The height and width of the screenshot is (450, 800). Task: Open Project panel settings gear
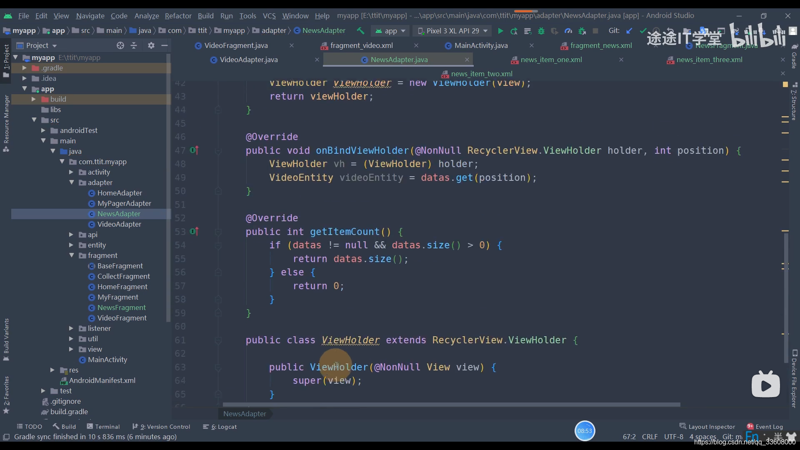pos(151,45)
